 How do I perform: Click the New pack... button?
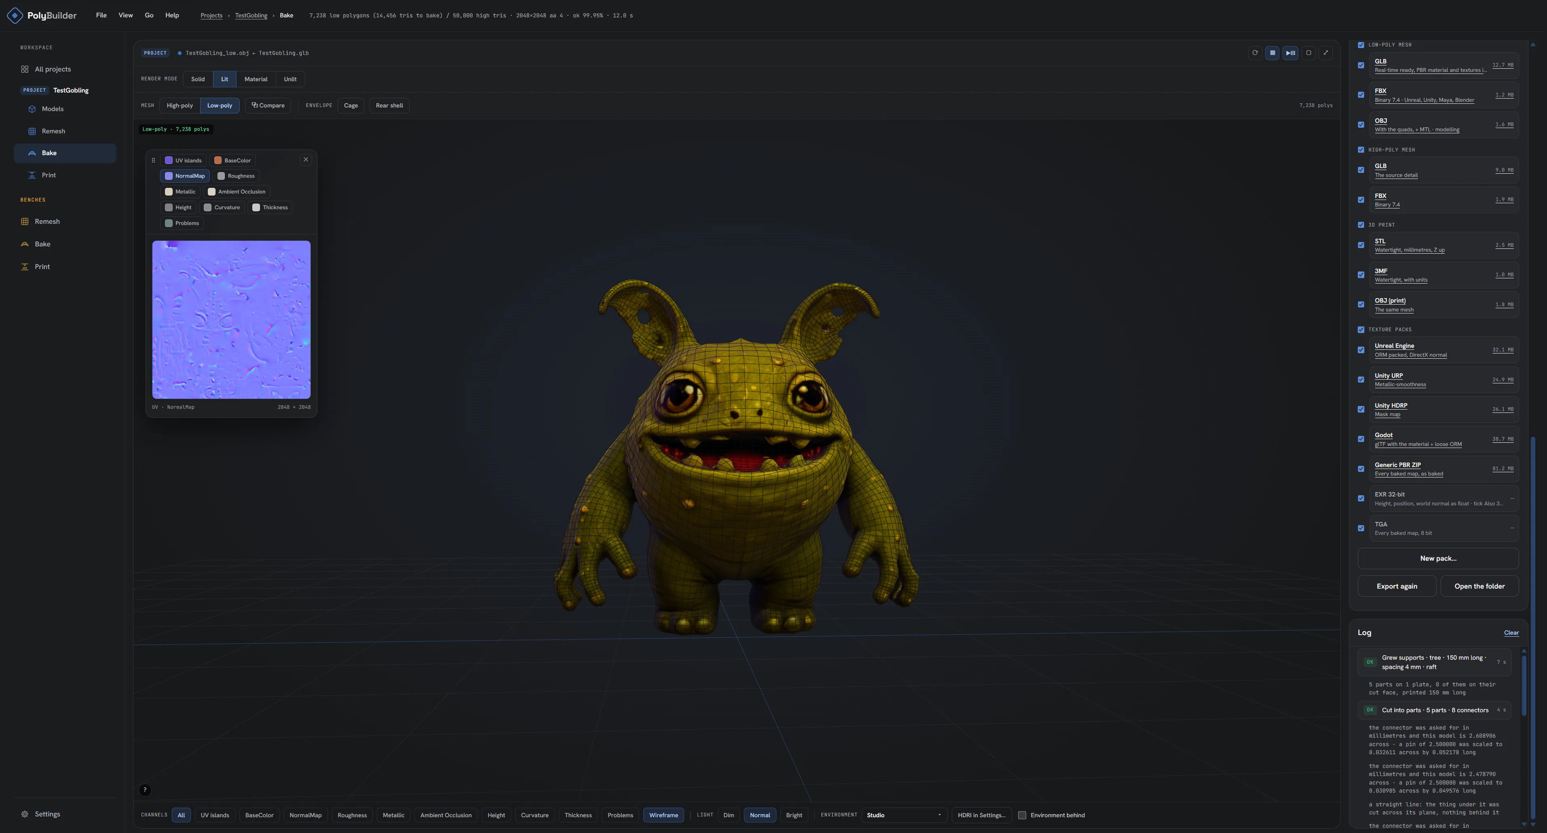(x=1438, y=559)
